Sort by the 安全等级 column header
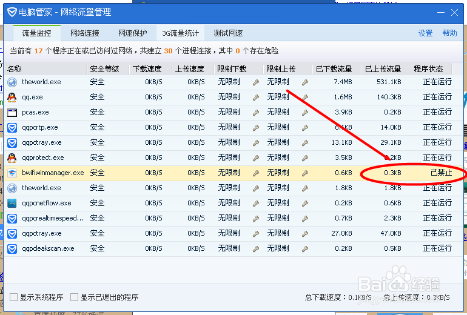The image size is (467, 315). point(108,69)
